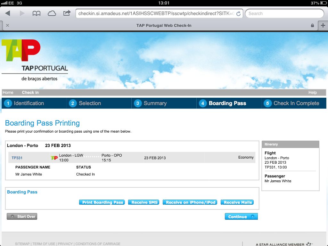Screen dimensions: 328x246
Task: Tap the Safari forward arrow
Action: click(x=22, y=13)
